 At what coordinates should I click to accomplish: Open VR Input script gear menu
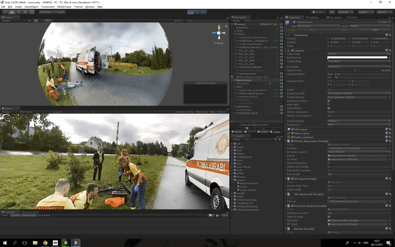[390, 179]
